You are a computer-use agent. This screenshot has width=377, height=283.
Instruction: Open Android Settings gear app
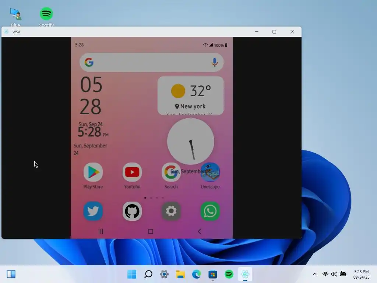coord(171,211)
